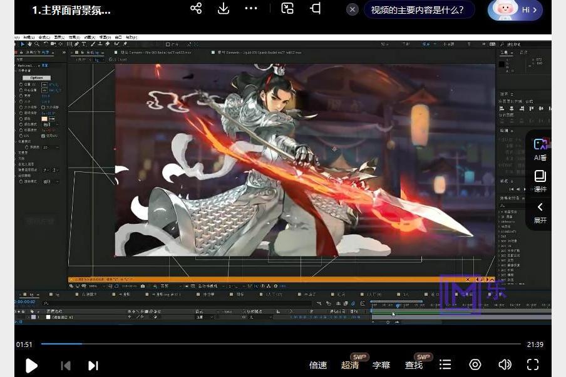566x377 pixels.
Task: Select the After Effects Roto Brush tool
Action: (117, 44)
